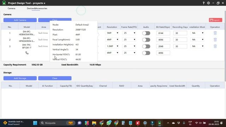Delete camera row 2 with trash icon
Image resolution: width=226 pixels, height=127 pixels.
click(215, 40)
